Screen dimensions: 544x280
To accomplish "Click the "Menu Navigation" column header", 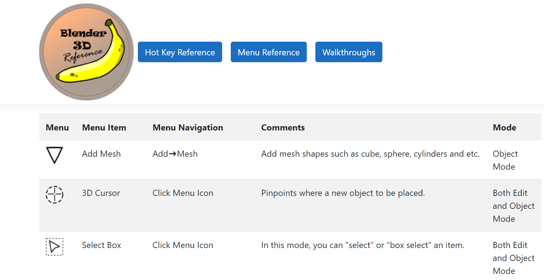I will pos(188,128).
